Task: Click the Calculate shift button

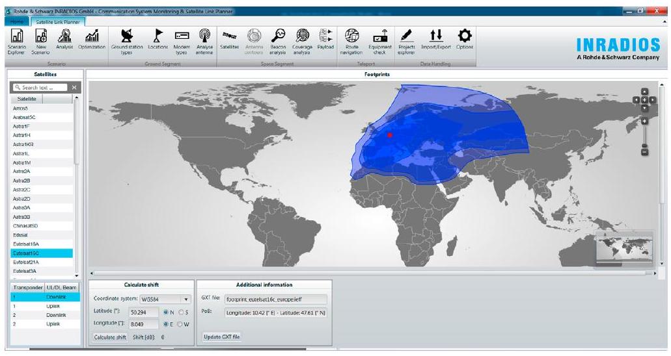Action: [x=108, y=337]
